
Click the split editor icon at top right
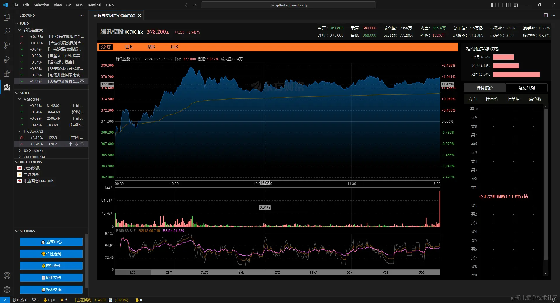[x=546, y=15]
